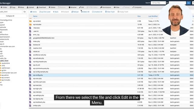Navigate Up One Level
Screen dimensions: 194x109
click(x=45, y=12)
